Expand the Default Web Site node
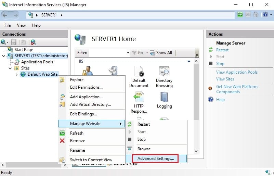This screenshot has height=176, width=274. [17, 75]
